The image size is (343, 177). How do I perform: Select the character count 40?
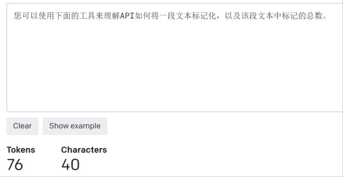70,165
